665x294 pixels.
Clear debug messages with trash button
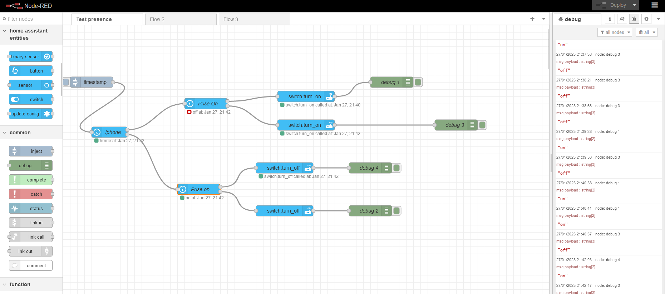point(643,32)
